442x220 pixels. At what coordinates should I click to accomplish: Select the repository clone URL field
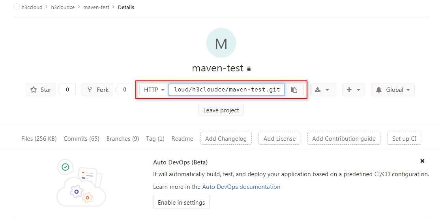(227, 89)
